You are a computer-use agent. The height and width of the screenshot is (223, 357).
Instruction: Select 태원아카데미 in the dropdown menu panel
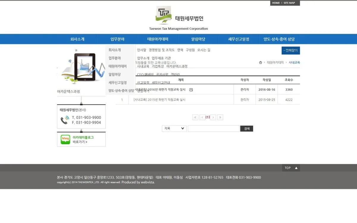point(118,66)
